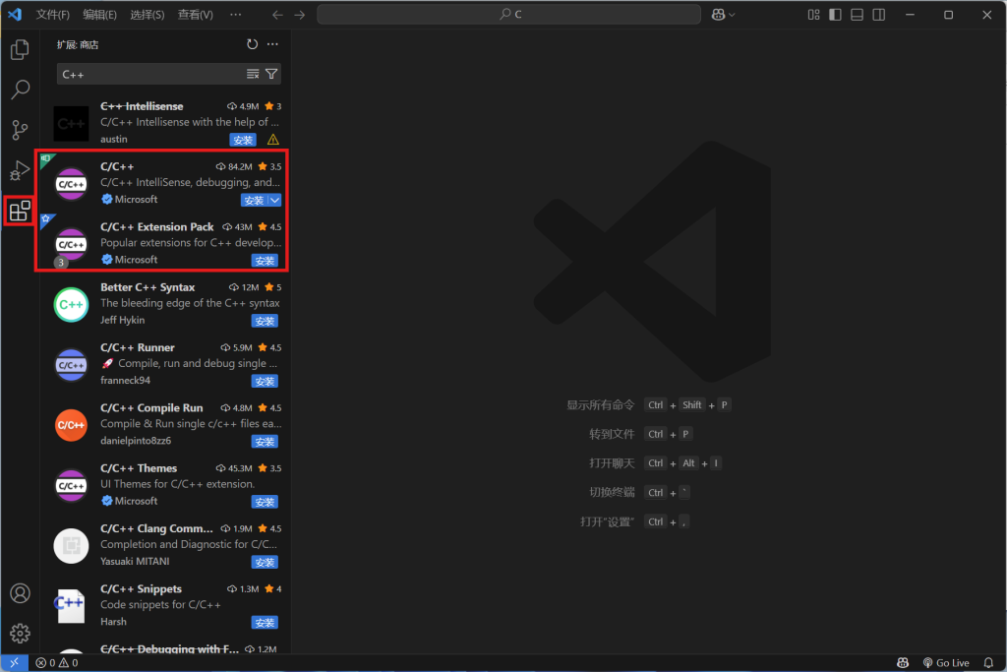1007x672 pixels.
Task: Open the Selection menu 选择(S)
Action: click(x=148, y=15)
